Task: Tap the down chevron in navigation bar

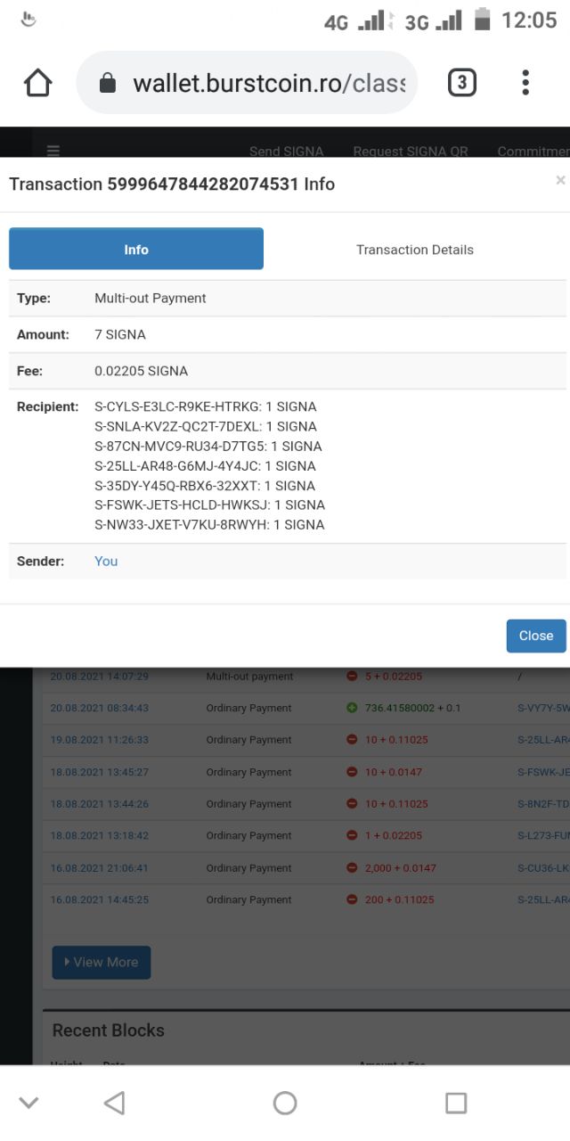Action: click(28, 1103)
